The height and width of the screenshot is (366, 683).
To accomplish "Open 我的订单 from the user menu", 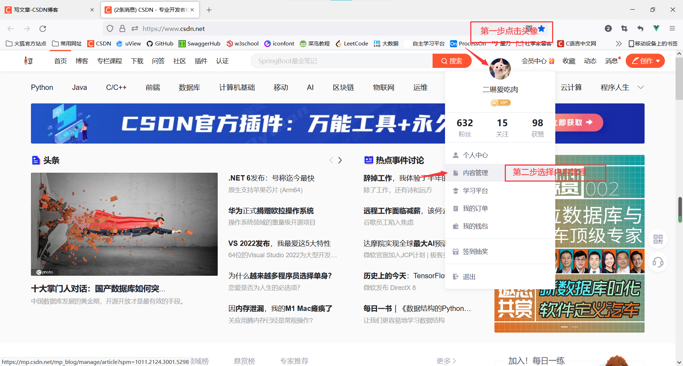I will [500, 209].
